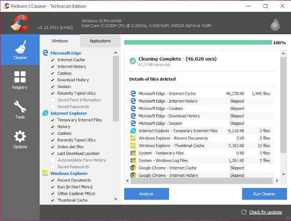Toggle IE Recently Typed URLs checkbox

click(53, 140)
